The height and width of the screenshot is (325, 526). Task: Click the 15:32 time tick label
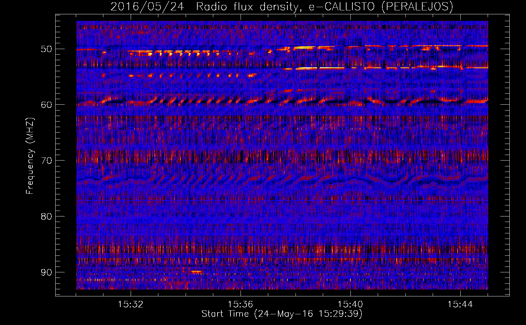pyautogui.click(x=131, y=305)
